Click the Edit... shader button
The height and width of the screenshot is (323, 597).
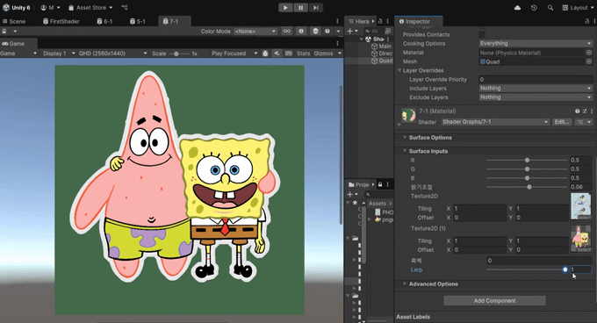coord(562,122)
